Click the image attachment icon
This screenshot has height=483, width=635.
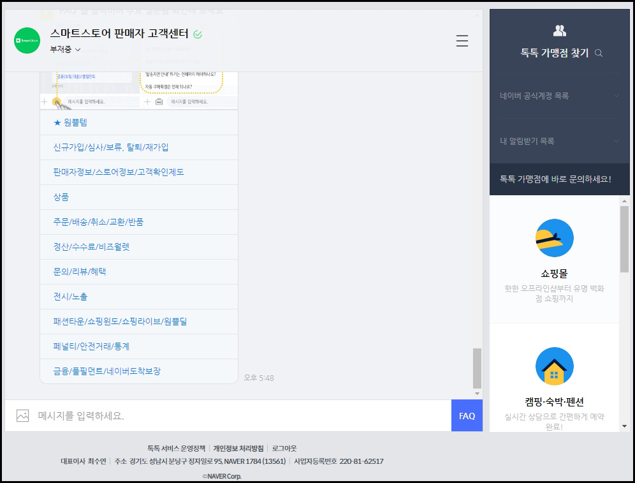pyautogui.click(x=23, y=415)
